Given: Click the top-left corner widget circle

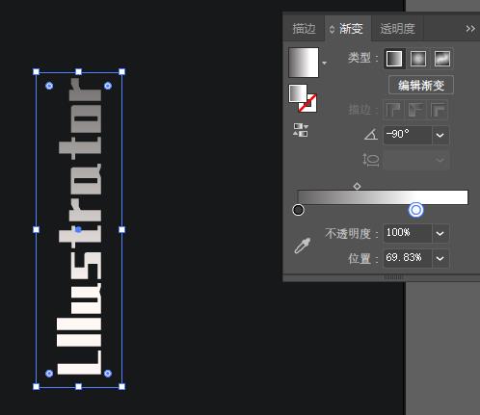Looking at the screenshot, I should [49, 86].
